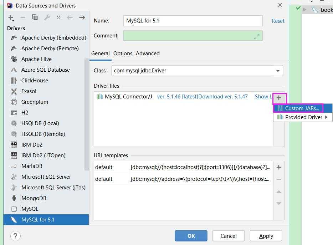Open the Provided Driver submenu

[x=303, y=117]
